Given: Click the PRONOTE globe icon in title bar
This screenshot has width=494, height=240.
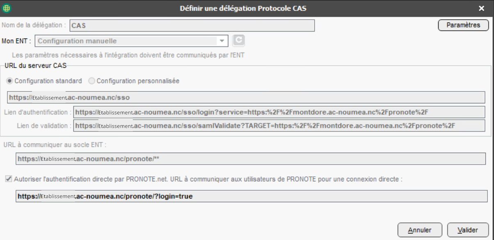Looking at the screenshot, I should [x=7, y=8].
